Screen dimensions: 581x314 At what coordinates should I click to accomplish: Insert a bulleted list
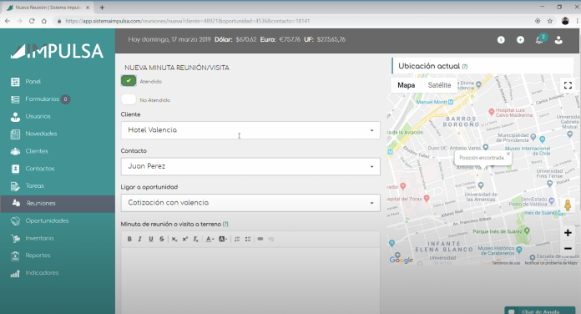point(248,239)
